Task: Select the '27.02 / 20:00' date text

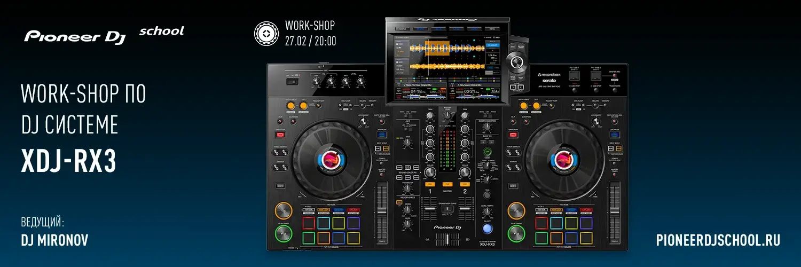Action: pyautogui.click(x=310, y=41)
